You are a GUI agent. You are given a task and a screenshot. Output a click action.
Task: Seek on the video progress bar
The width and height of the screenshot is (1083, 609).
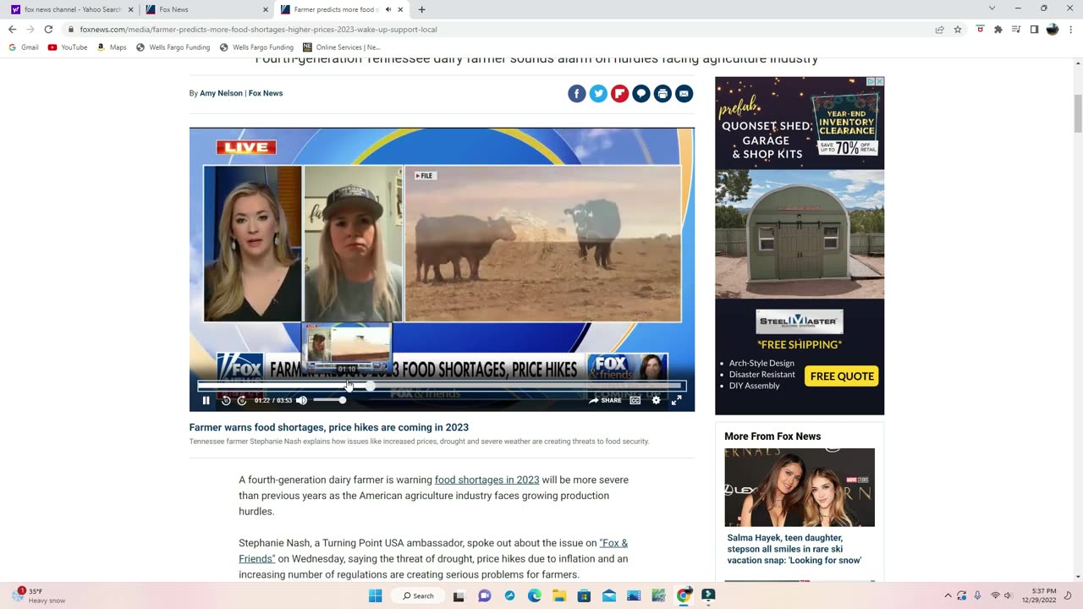point(442,386)
